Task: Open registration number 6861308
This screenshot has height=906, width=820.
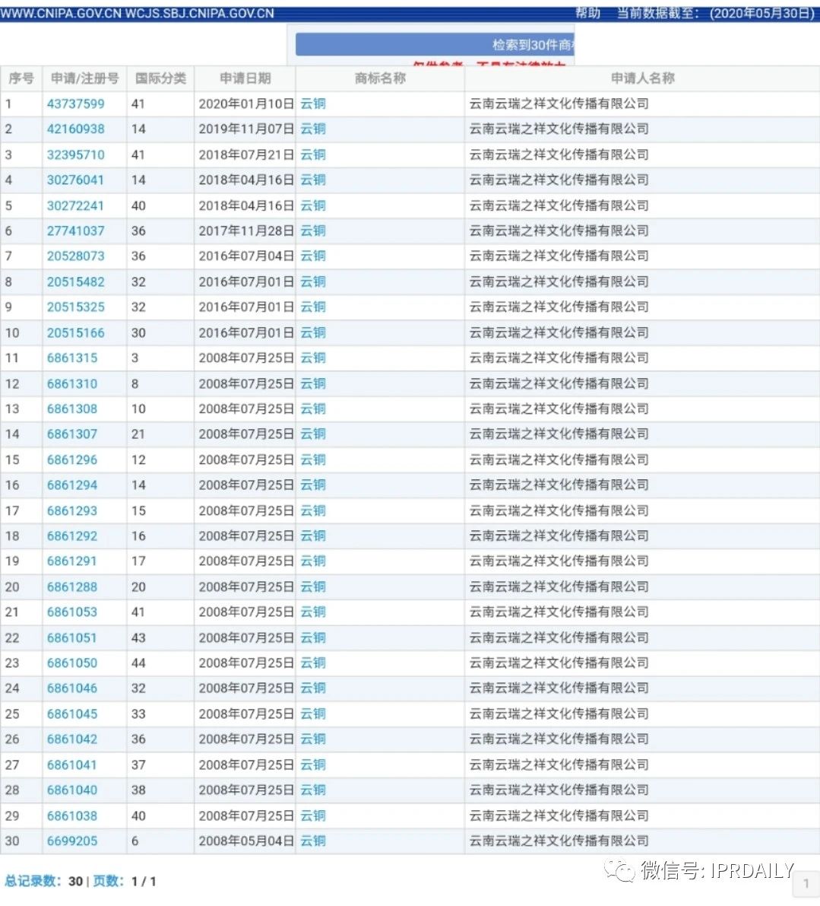Action: [72, 409]
